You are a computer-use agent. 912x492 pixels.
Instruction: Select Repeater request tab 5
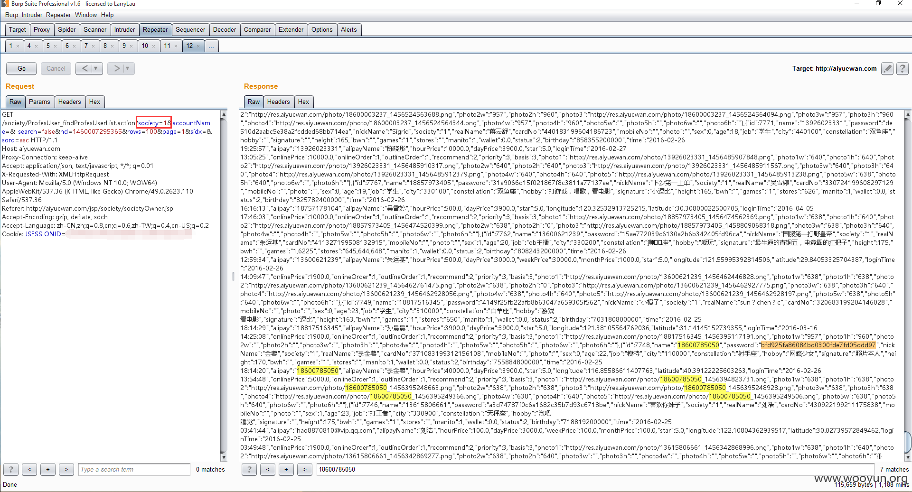(x=48, y=46)
